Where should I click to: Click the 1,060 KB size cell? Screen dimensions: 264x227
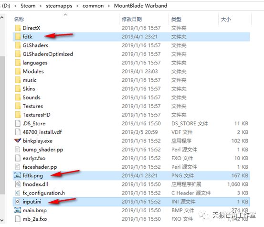tap(238, 184)
